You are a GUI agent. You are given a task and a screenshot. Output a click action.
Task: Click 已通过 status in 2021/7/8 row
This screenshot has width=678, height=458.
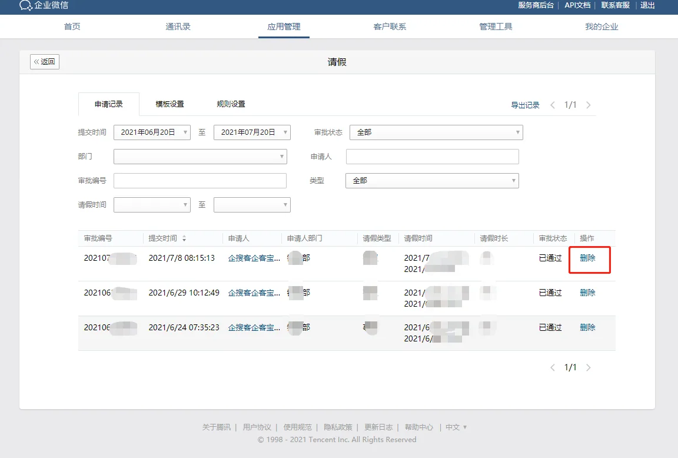pyautogui.click(x=550, y=258)
